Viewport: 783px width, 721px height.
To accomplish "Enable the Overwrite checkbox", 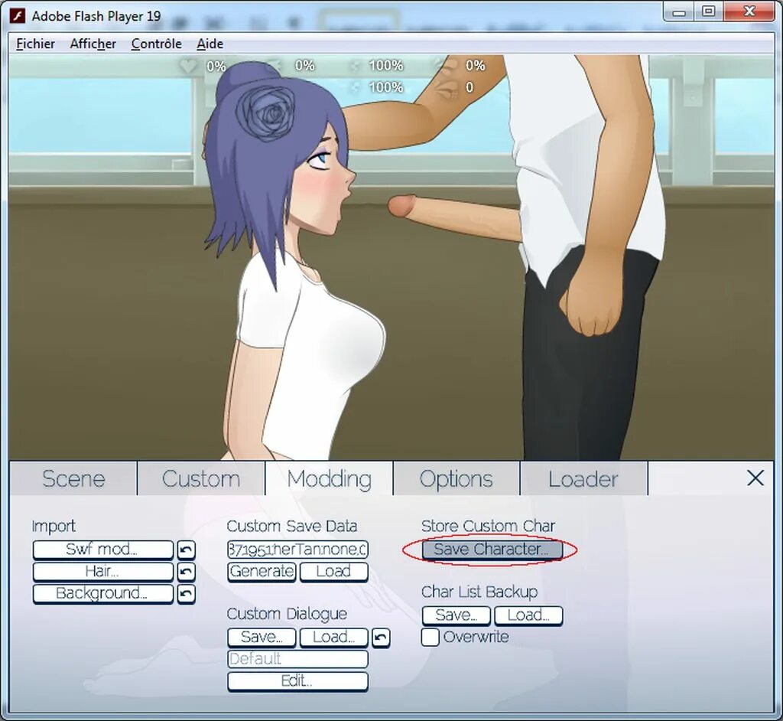I will coord(430,638).
